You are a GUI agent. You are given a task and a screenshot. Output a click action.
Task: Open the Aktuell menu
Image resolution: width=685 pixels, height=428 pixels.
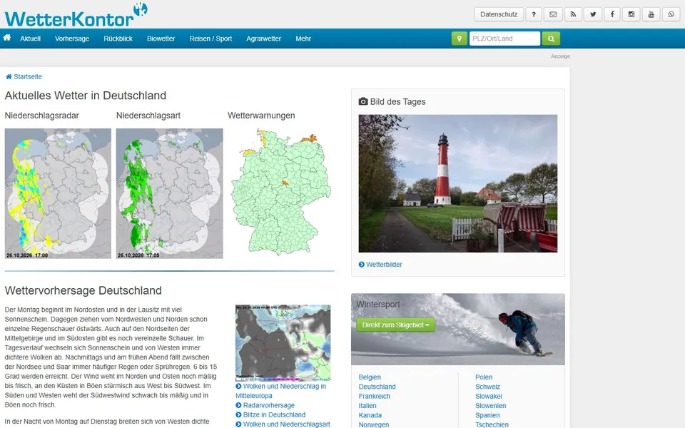[30, 39]
